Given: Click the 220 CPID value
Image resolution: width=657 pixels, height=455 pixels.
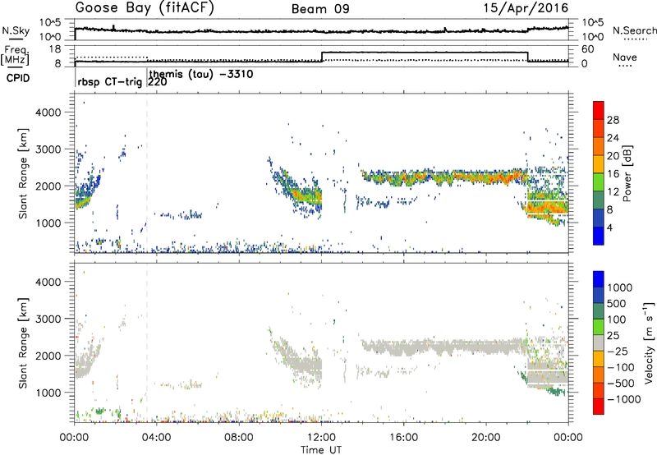Looking at the screenshot, I should point(158,82).
